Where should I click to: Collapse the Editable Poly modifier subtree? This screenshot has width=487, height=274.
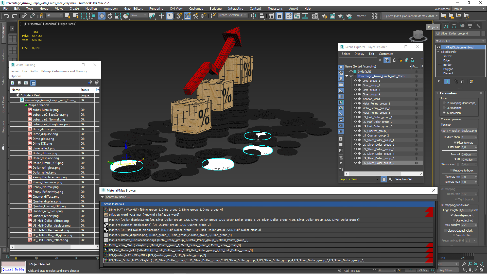(438, 52)
